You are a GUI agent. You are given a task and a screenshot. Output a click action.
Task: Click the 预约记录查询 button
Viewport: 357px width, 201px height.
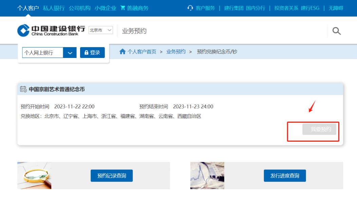click(112, 176)
